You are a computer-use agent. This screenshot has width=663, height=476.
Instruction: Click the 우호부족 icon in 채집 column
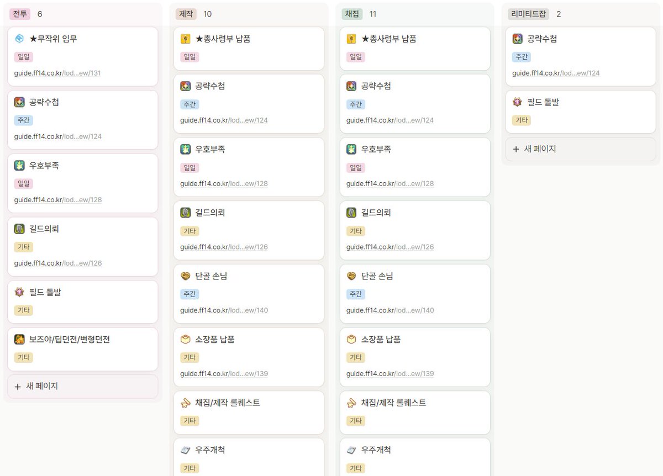(x=351, y=149)
